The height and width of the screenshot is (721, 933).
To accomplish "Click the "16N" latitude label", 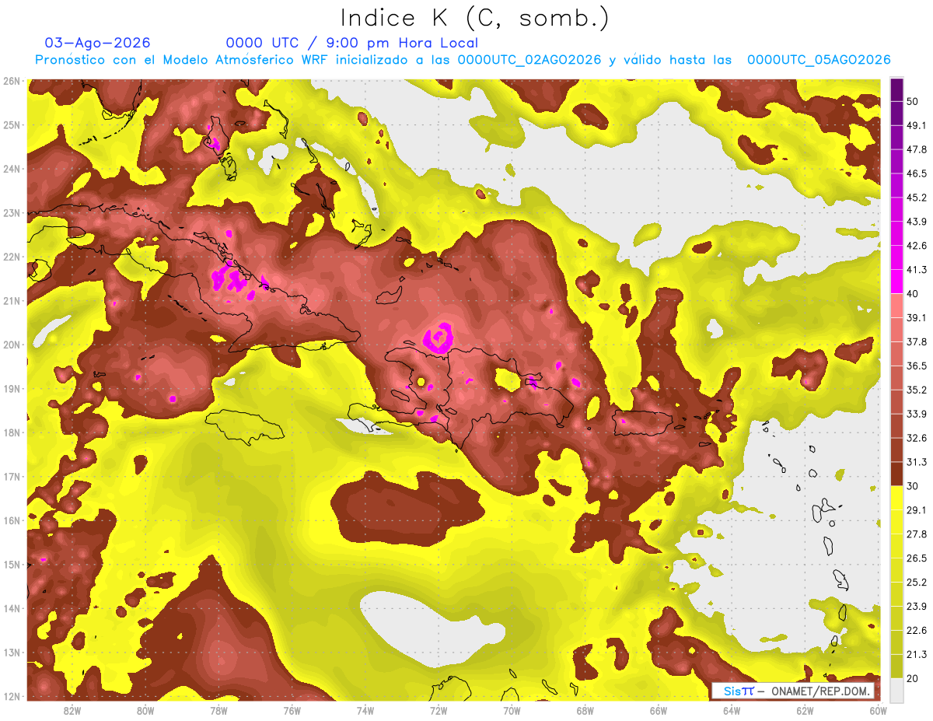I will point(12,520).
